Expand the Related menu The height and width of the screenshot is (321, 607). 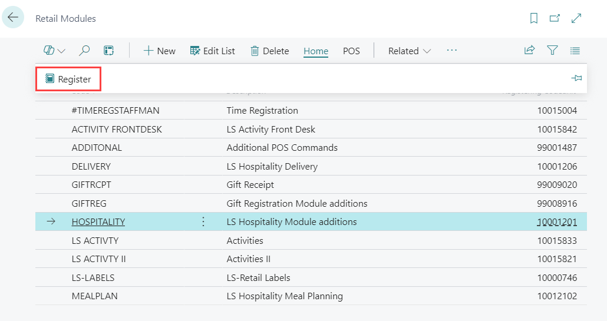410,51
